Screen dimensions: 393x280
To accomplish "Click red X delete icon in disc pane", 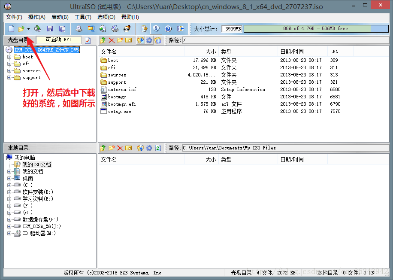I will point(112,40).
